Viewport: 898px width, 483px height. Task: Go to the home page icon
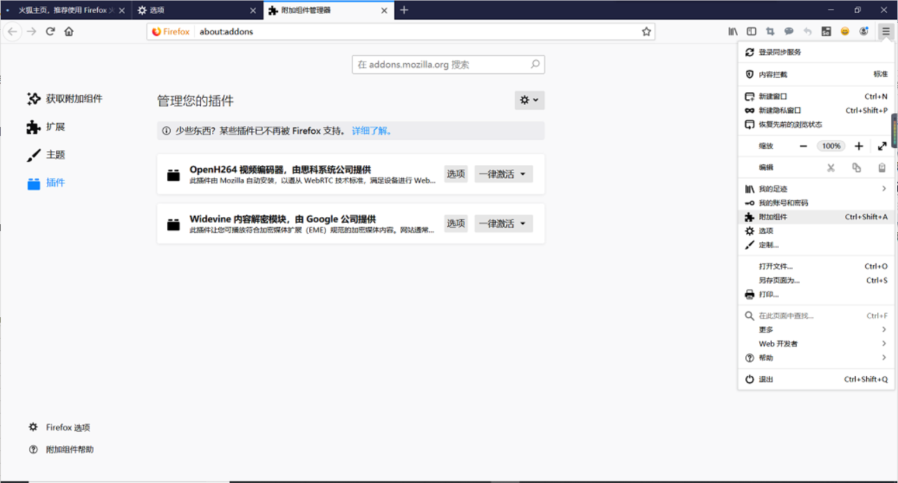click(69, 31)
